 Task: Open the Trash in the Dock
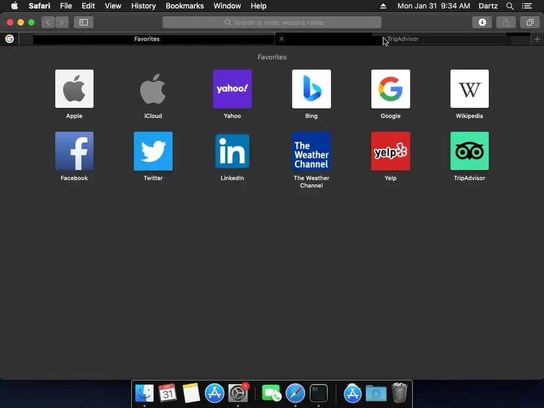(399, 393)
